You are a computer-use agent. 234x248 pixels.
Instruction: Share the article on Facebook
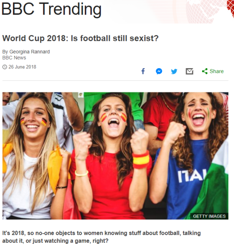tap(143, 71)
